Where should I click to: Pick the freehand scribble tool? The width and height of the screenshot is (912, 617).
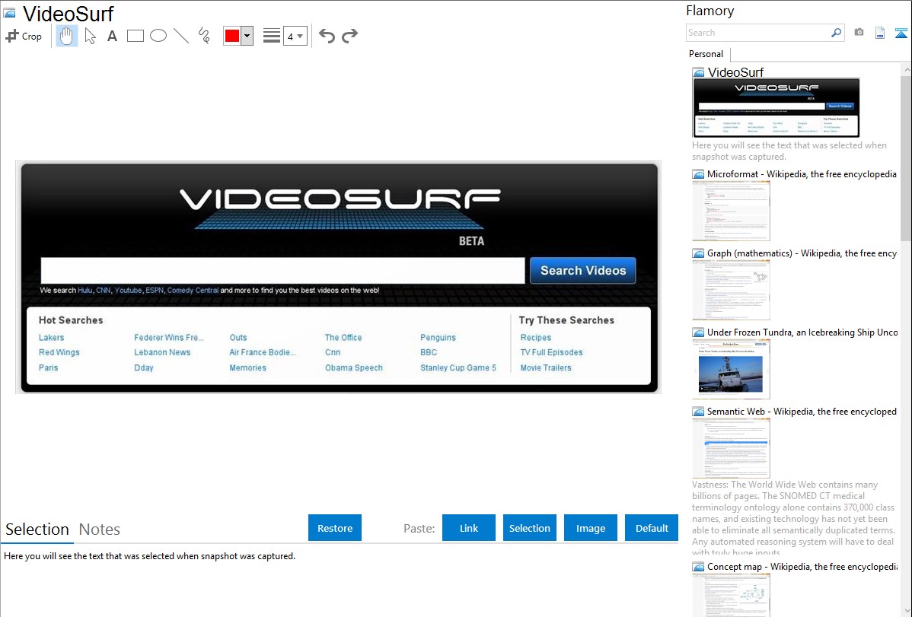204,36
